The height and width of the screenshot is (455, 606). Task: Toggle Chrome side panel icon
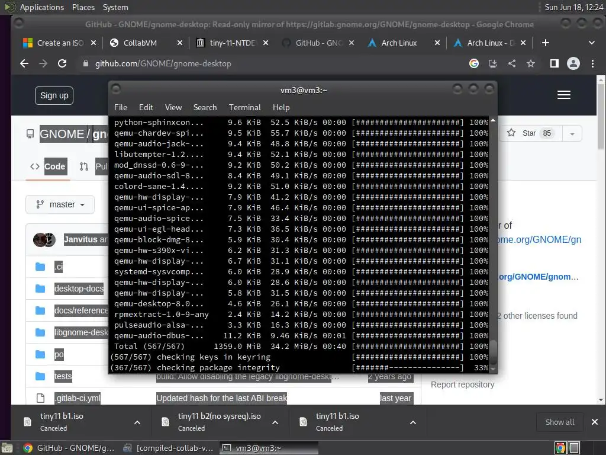554,63
